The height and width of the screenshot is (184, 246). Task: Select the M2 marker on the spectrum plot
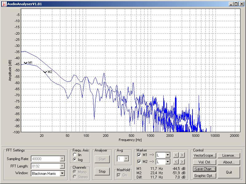45,72
